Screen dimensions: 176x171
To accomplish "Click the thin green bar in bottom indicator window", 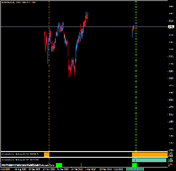I will click(x=81, y=165).
